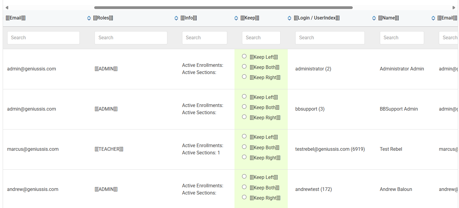Click the right scroll arrow above the table
Viewport: 459px width, 208px height.
coord(454,7)
